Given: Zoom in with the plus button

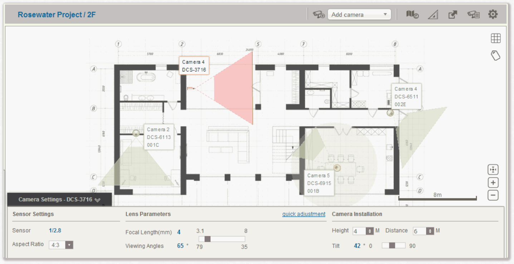Looking at the screenshot, I should [493, 183].
